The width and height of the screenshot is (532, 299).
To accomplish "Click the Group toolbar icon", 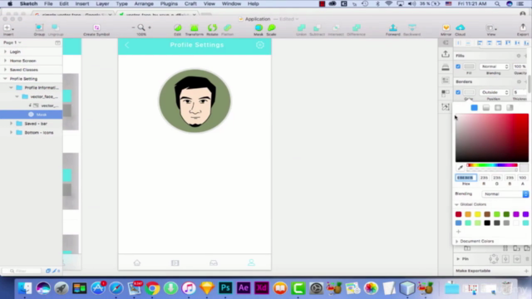I will [x=39, y=27].
